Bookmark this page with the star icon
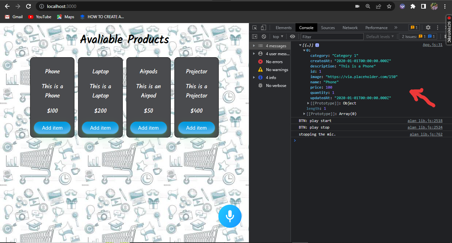Screen dimensions: 452x243 (389, 6)
